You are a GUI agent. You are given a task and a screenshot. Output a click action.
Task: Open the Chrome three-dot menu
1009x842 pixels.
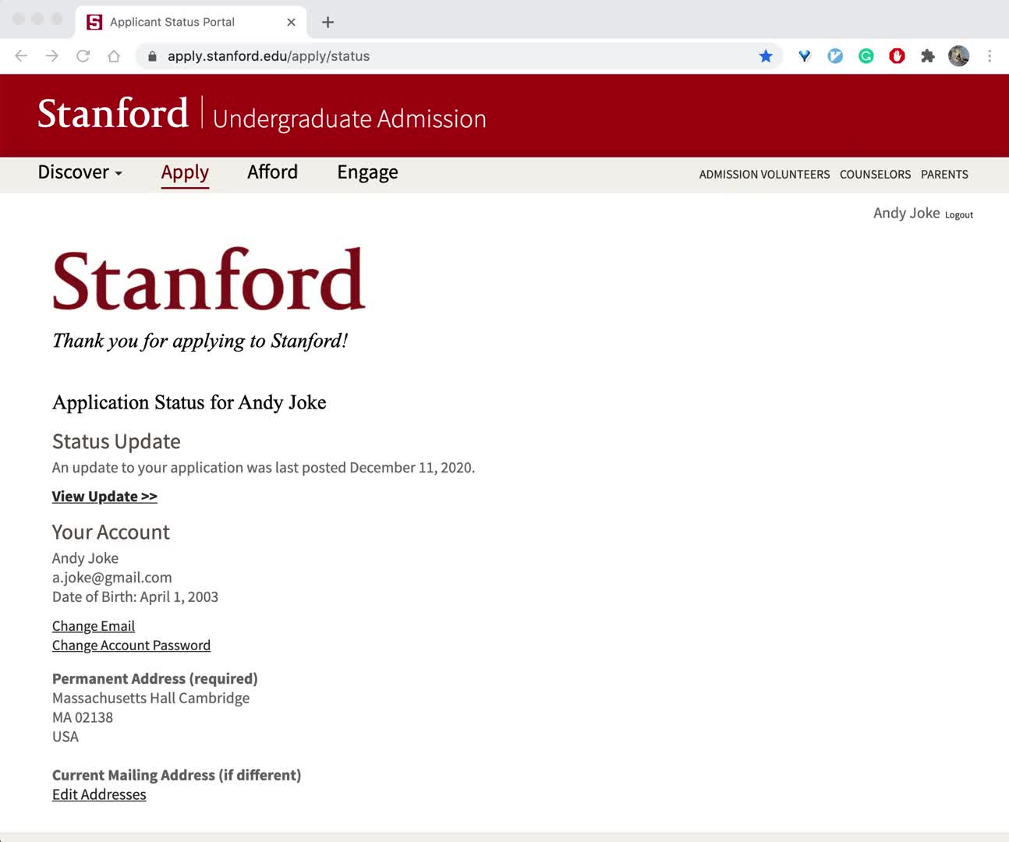coord(990,56)
